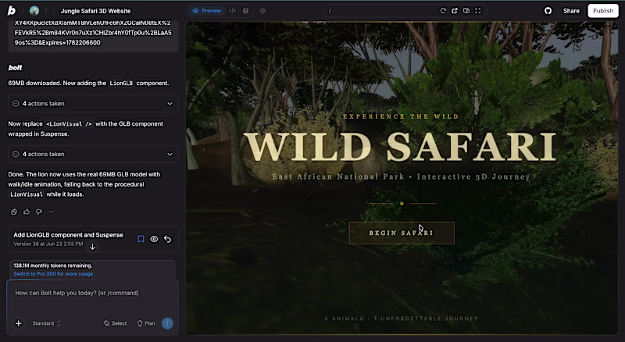Viewport: 625px width, 342px height.
Task: Toggle responsive device preview
Action: click(466, 11)
